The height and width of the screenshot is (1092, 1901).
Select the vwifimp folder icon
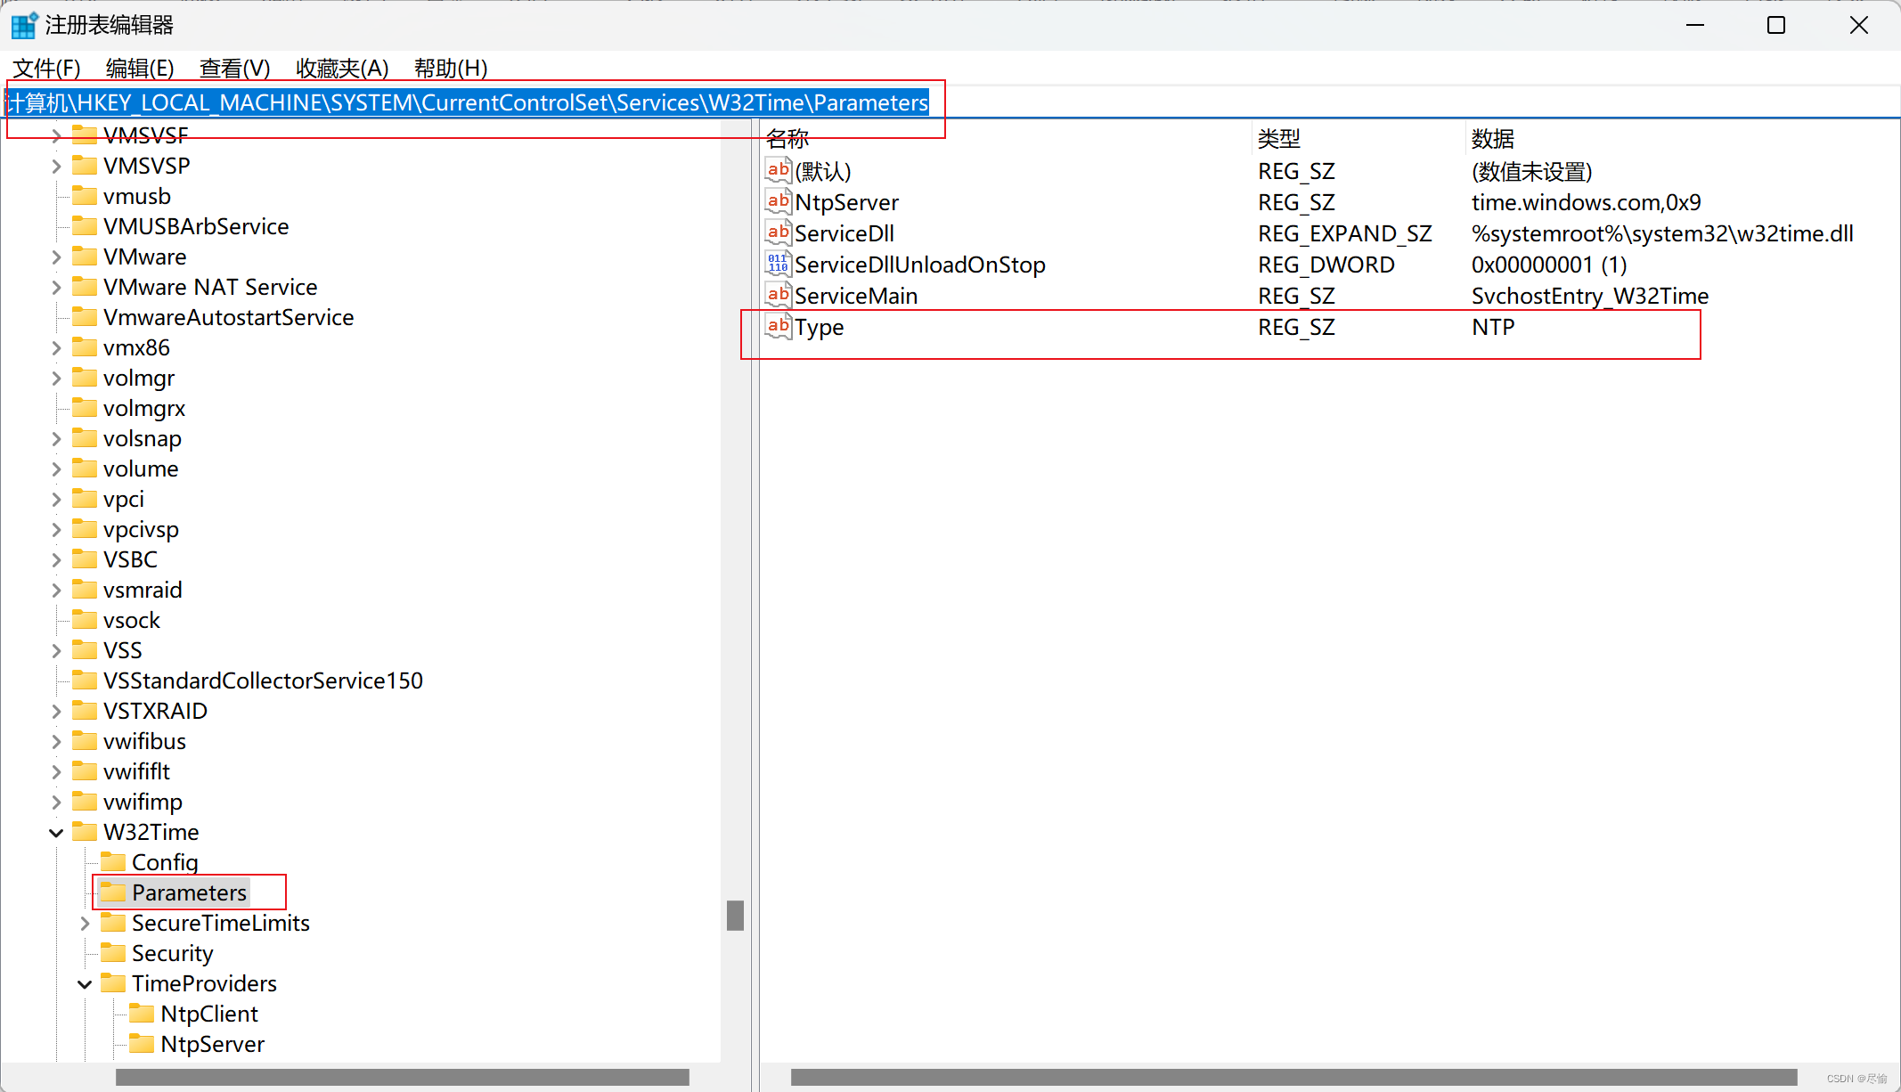(x=85, y=801)
